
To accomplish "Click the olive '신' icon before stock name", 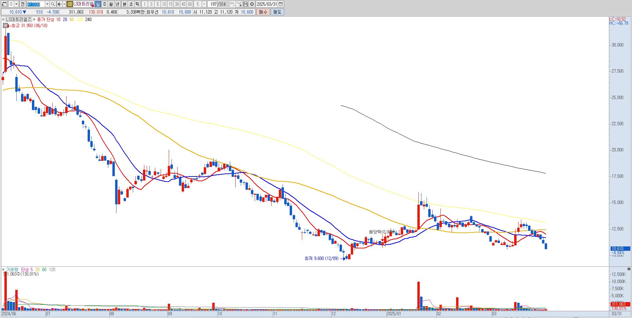I will click(70, 4).
